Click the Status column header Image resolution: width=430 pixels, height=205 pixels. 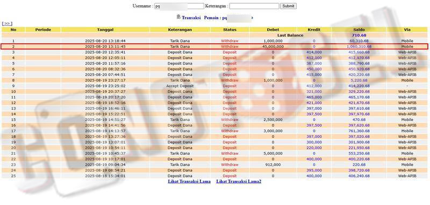point(230,30)
